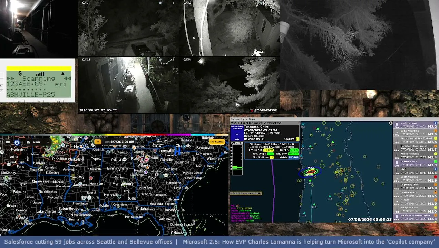Image resolution: width=439 pixels, height=248 pixels.
Task: Click the station triangle labeled 16.8
Action: pos(330,196)
